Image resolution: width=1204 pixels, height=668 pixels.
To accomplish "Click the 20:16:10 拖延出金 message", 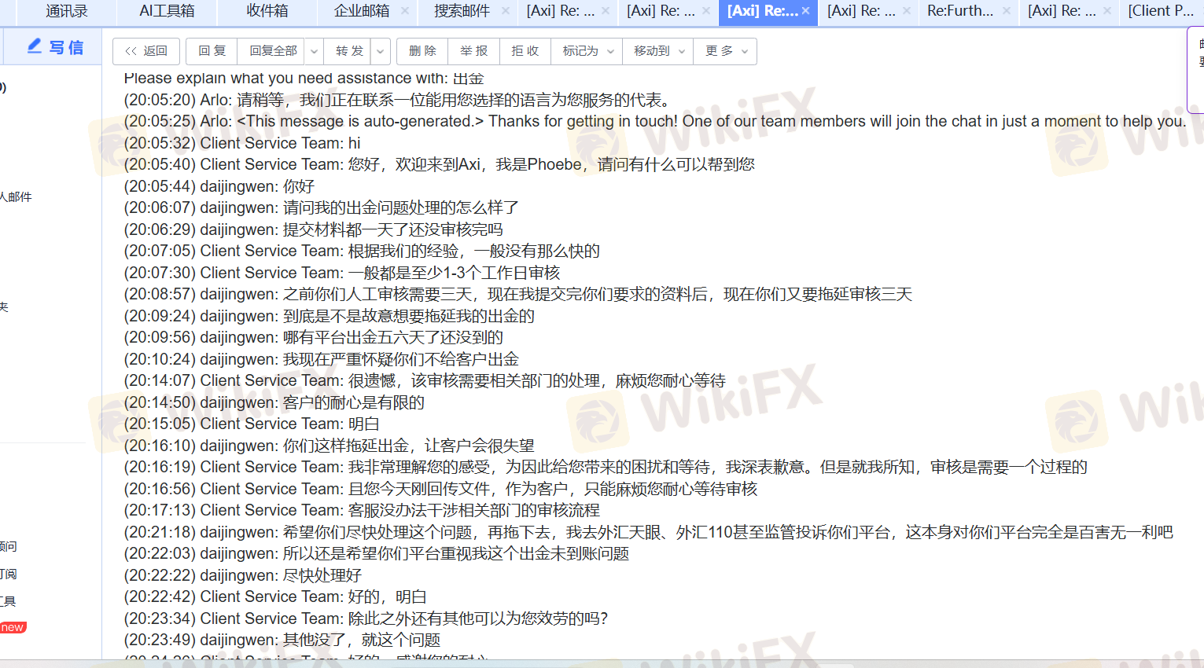I will (330, 446).
